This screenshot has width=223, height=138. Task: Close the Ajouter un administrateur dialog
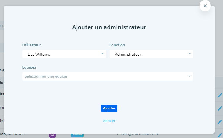point(205,6)
